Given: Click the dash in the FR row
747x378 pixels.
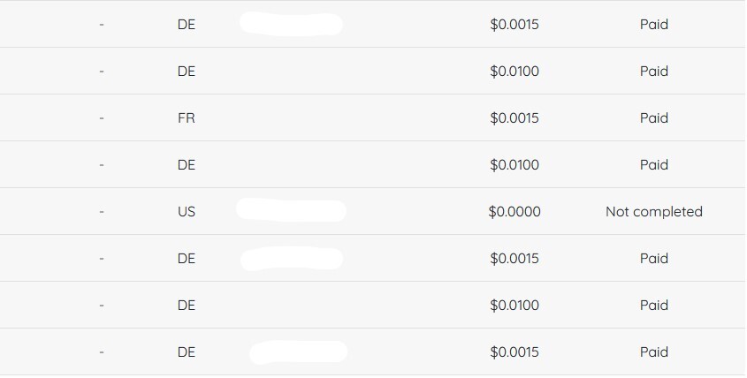Looking at the screenshot, I should click(102, 118).
